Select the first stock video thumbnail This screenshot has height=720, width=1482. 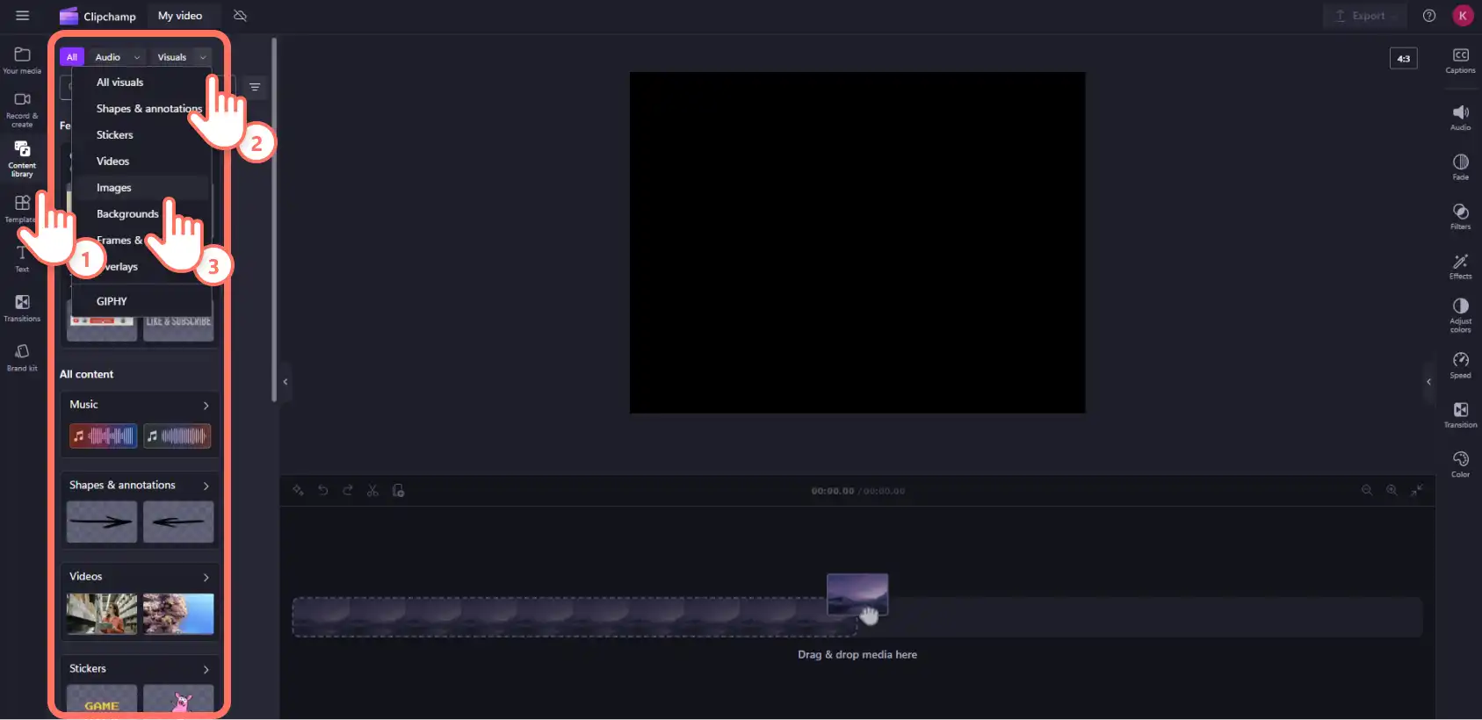pyautogui.click(x=102, y=614)
